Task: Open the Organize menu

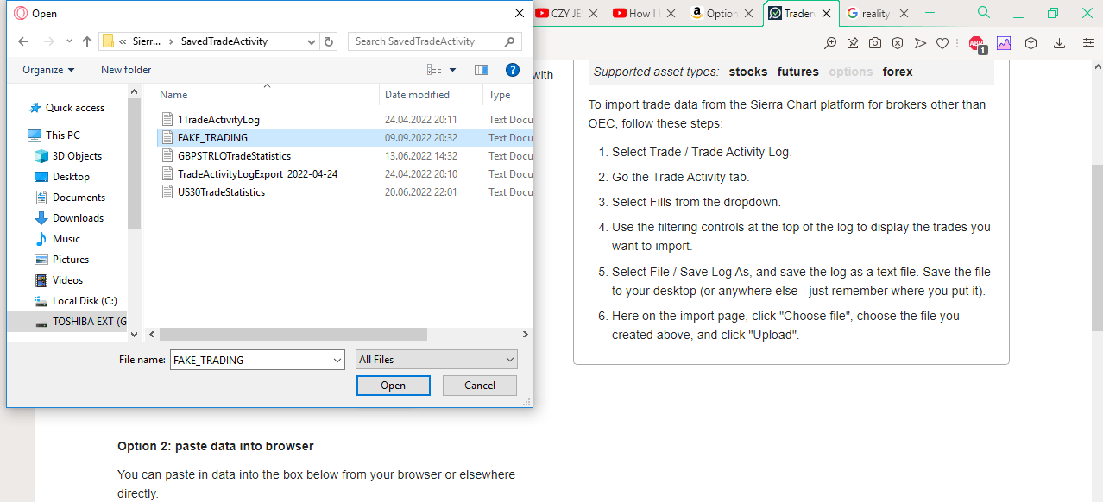Action: 48,70
